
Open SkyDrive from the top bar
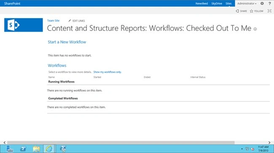click(x=217, y=3)
